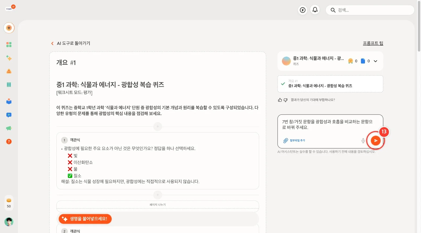This screenshot has width=421, height=233.
Task: Click the quiz title 광합성 복습 퀴즈 heading
Action: [110, 85]
